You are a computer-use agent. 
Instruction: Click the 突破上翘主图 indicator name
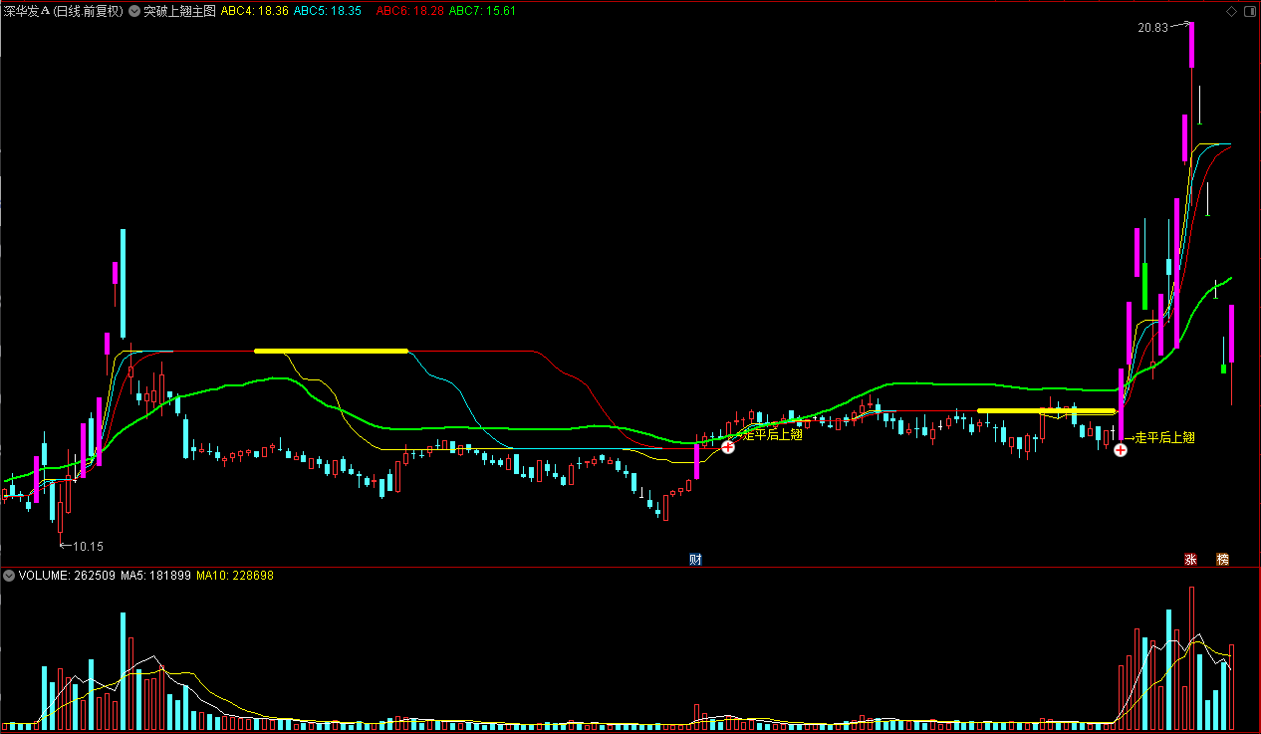tap(179, 11)
